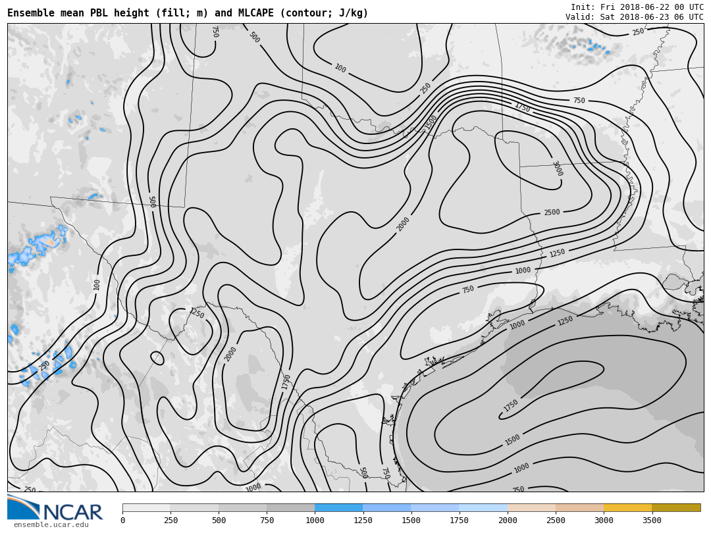Pick the tan 2500–3000 colorbar swatch

[579, 508]
